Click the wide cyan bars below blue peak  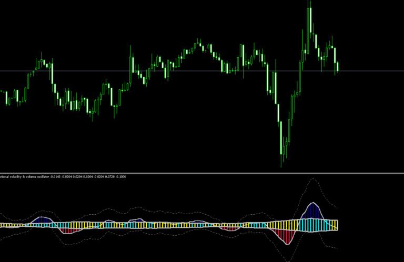pyautogui.click(x=312, y=225)
